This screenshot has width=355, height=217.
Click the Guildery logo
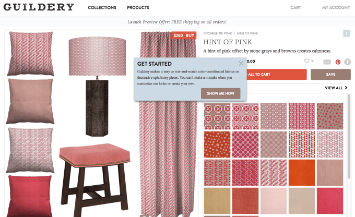[39, 7]
